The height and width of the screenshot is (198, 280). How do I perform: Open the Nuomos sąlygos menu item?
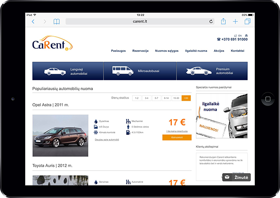166,51
